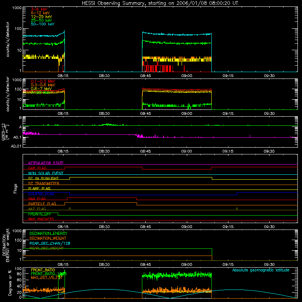Screen dimensions: 302x302
Task: Select the yellow 12-25 keV legend label
Action: tap(42, 17)
